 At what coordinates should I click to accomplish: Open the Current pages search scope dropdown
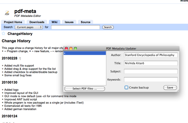(29, 27)
